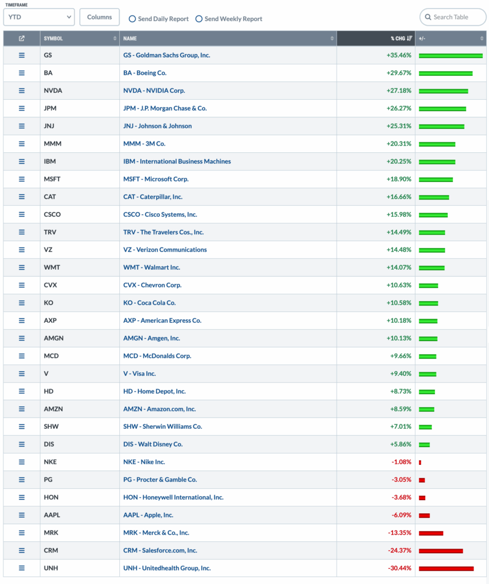Open CRM - Salesforce.com, Inc. link

click(160, 550)
